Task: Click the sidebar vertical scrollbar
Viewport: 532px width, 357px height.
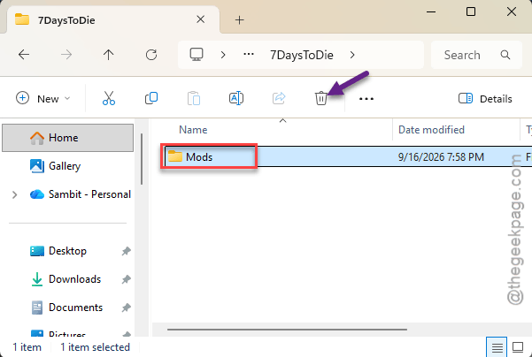Action: (142, 159)
